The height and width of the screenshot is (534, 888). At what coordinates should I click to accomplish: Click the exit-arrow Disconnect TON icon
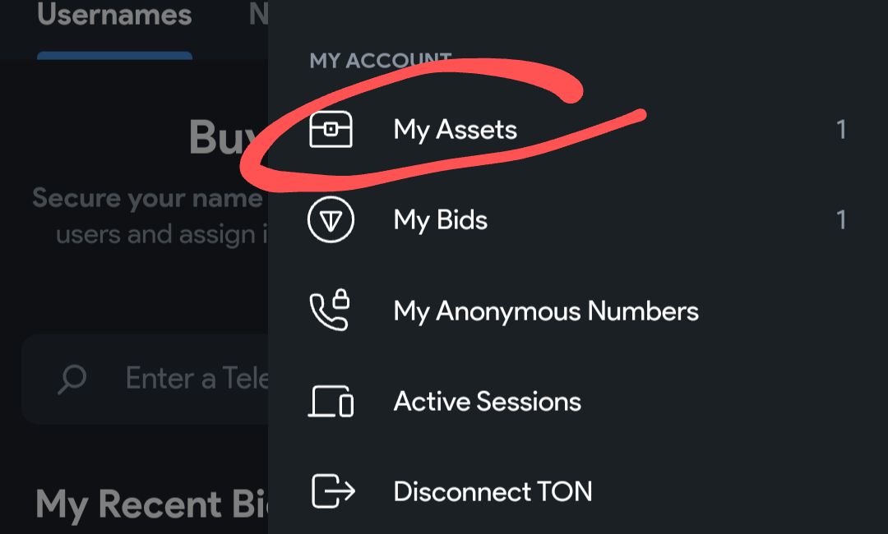pos(332,491)
